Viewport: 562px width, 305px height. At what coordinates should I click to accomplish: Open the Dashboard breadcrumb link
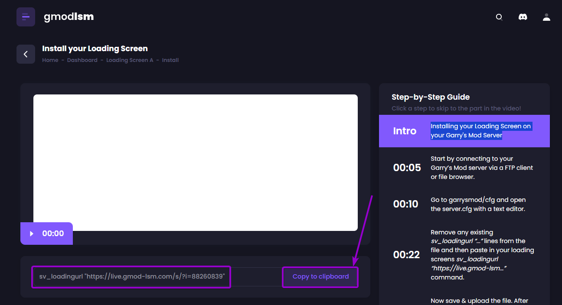click(x=82, y=60)
